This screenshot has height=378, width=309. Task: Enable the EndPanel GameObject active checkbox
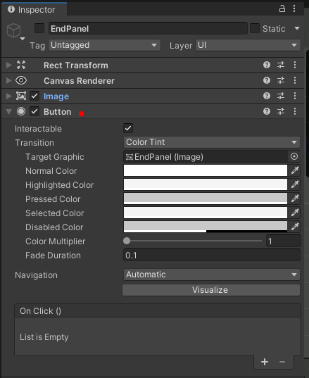click(x=39, y=28)
